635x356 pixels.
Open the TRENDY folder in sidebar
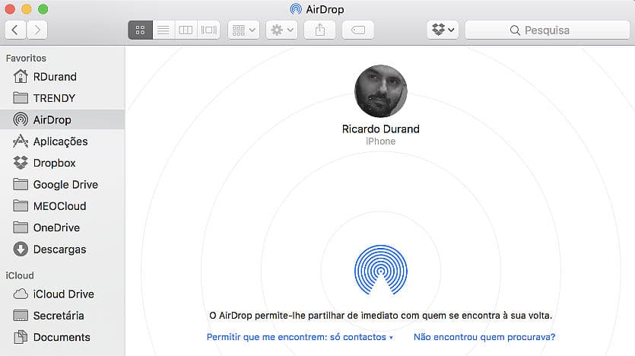point(62,98)
